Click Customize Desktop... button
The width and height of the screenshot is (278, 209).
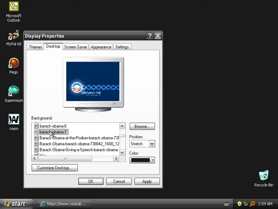point(55,168)
